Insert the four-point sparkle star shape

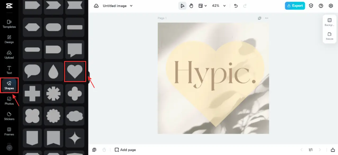point(75,138)
